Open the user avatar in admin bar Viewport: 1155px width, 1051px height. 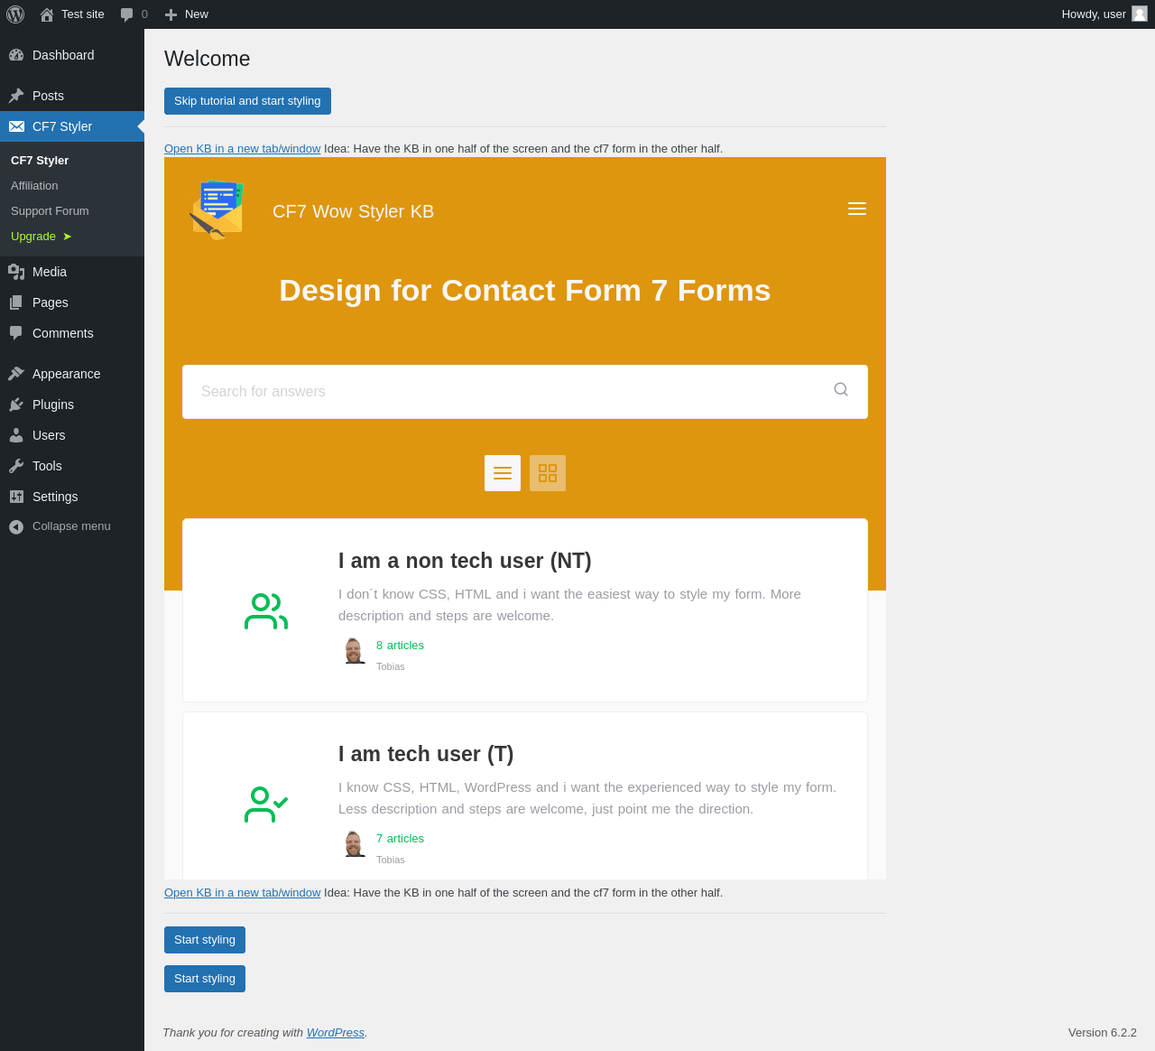click(1140, 14)
